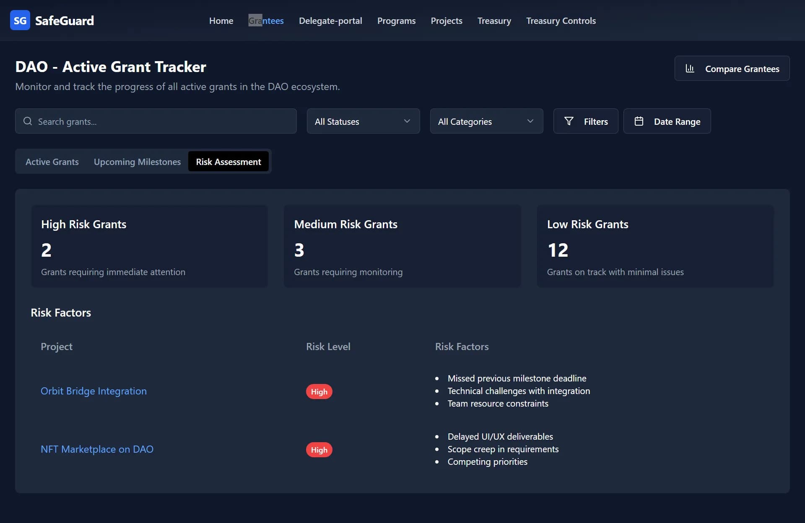Click the Compare Grantees button
The image size is (805, 523).
pos(732,68)
